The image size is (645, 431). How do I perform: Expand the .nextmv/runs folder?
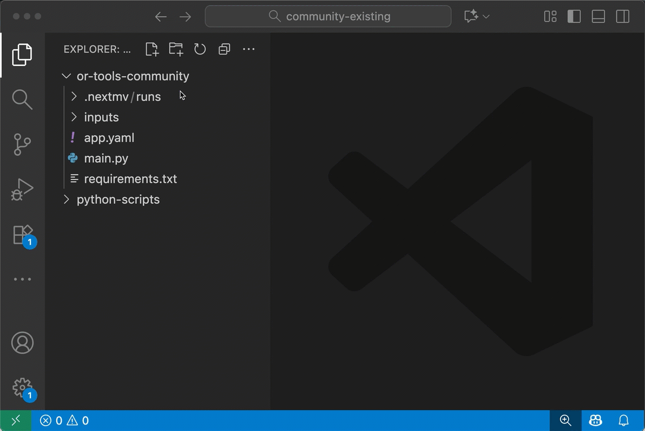(x=158, y=97)
